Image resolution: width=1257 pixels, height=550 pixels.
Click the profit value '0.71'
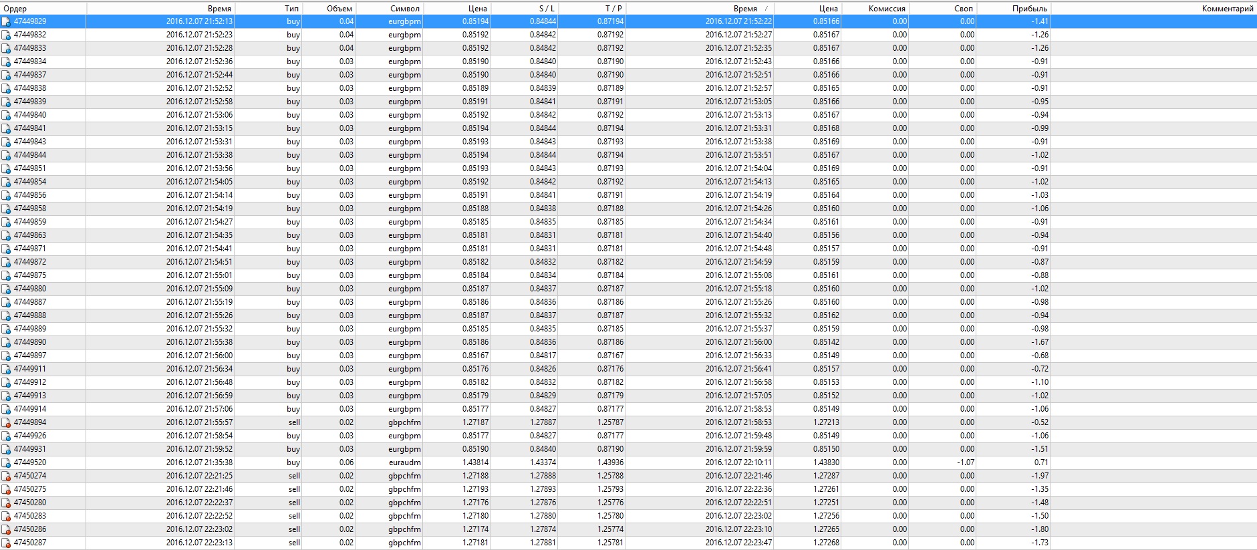1041,462
